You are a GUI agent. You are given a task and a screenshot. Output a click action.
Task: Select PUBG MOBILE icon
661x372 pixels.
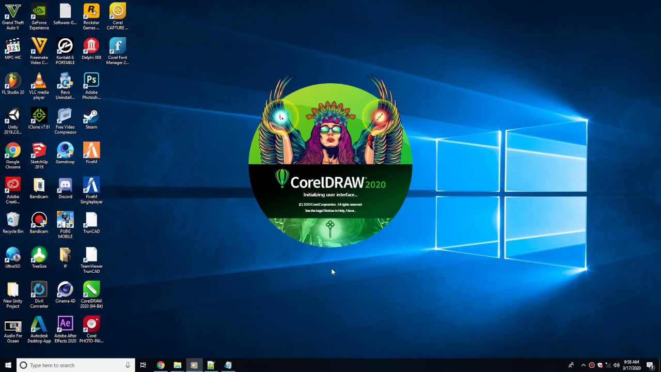click(x=65, y=225)
